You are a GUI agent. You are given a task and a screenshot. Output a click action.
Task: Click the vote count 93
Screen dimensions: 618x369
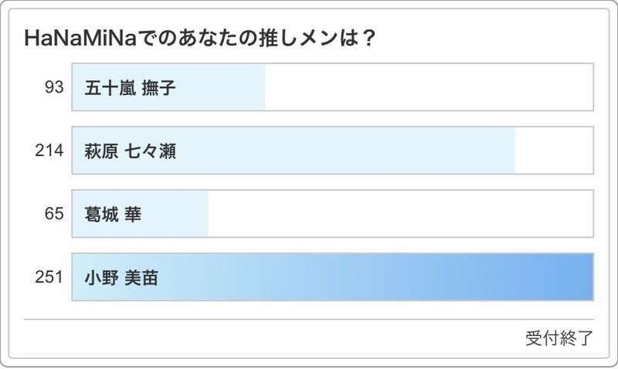click(53, 87)
